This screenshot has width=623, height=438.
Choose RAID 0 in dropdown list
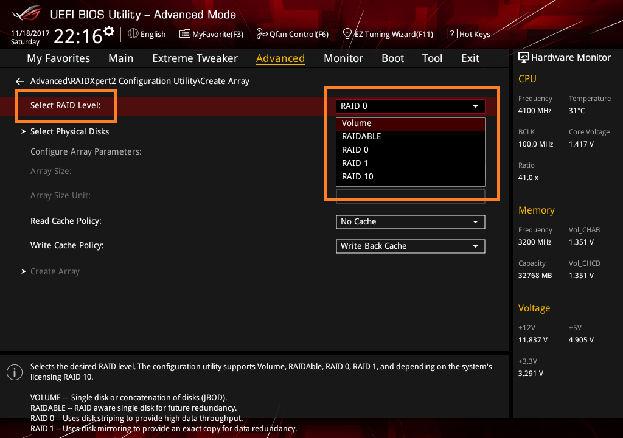[411, 150]
